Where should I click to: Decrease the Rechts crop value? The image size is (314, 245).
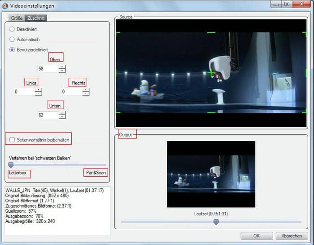click(x=86, y=94)
